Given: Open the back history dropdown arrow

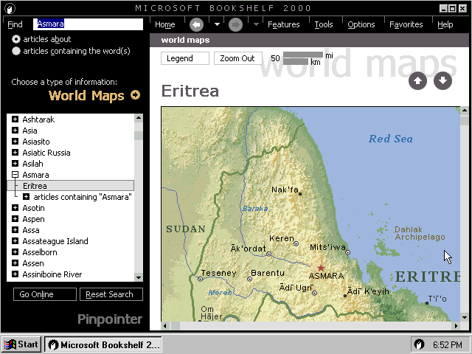Looking at the screenshot, I should pos(217,24).
